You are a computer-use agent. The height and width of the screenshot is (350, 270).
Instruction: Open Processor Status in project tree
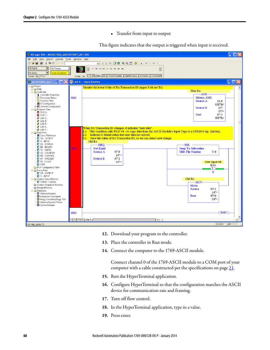pyautogui.click(x=48, y=98)
